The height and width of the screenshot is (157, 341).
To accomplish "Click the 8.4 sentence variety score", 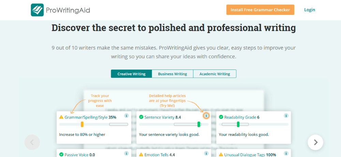I will [178, 117].
